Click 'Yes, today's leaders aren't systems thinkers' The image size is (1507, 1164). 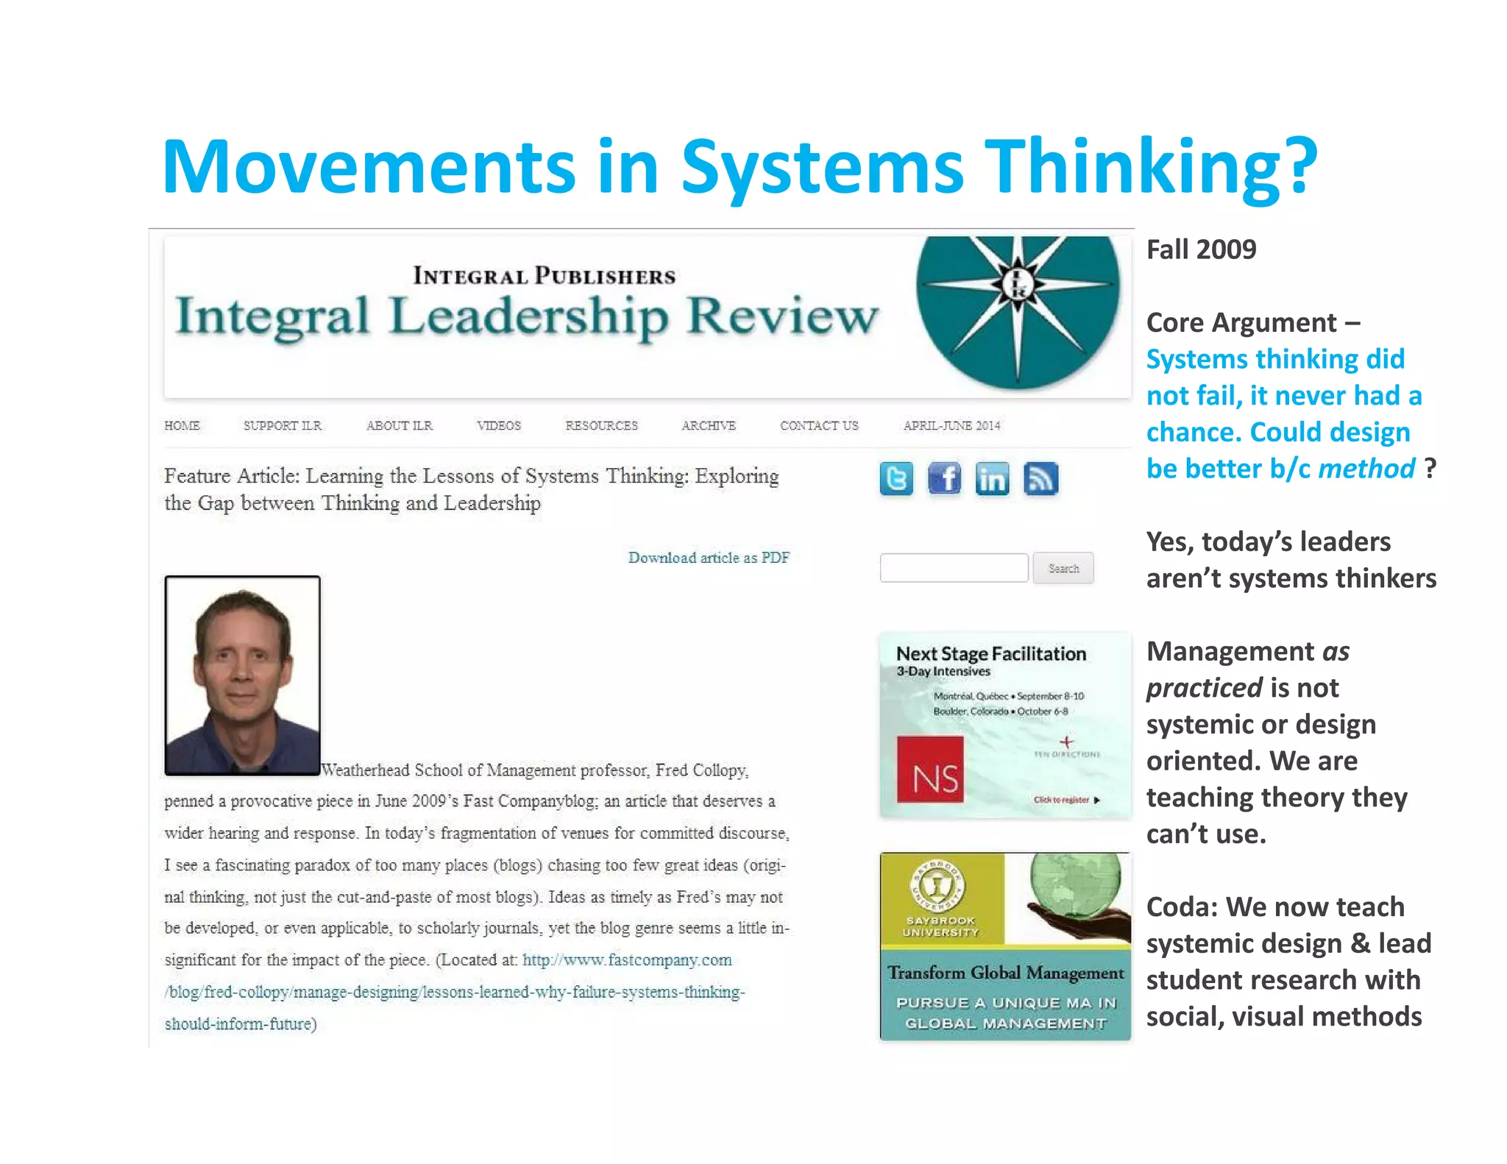click(x=1291, y=560)
